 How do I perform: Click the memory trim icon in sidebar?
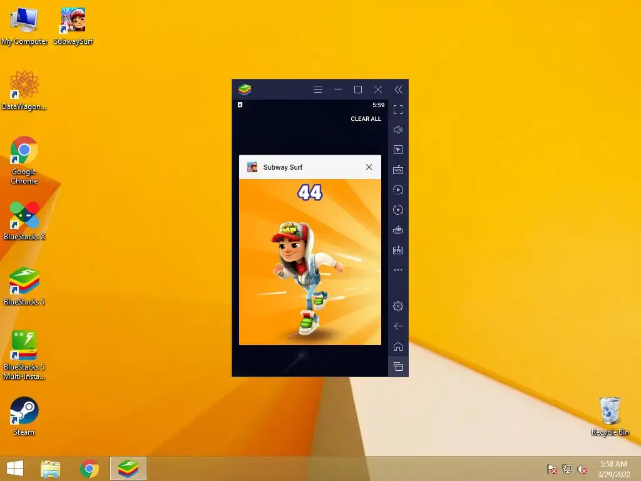click(398, 230)
